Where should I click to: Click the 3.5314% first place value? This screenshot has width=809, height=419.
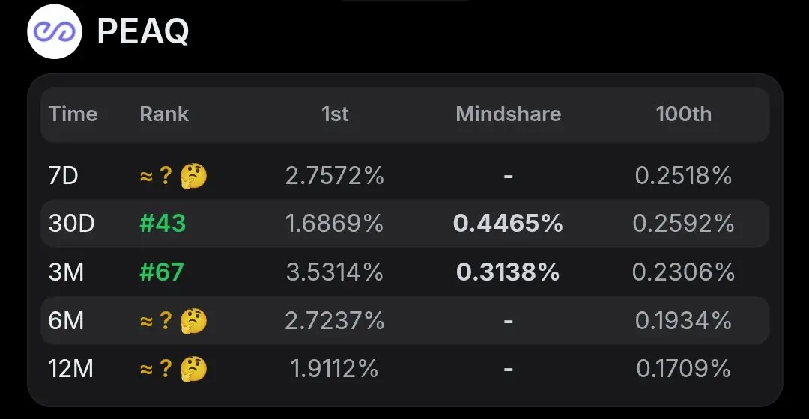click(335, 272)
